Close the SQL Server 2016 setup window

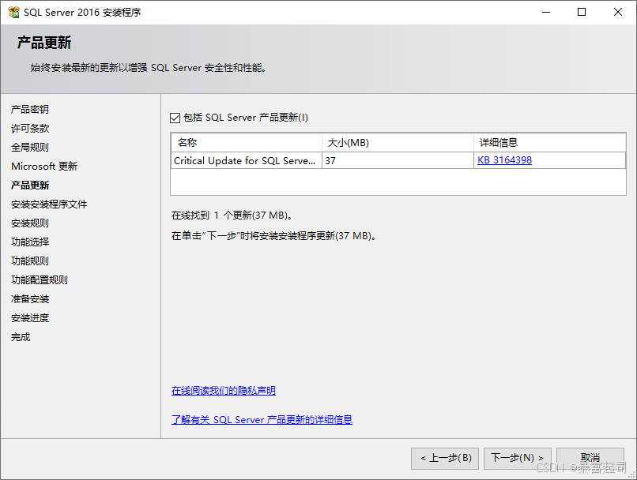coord(618,12)
